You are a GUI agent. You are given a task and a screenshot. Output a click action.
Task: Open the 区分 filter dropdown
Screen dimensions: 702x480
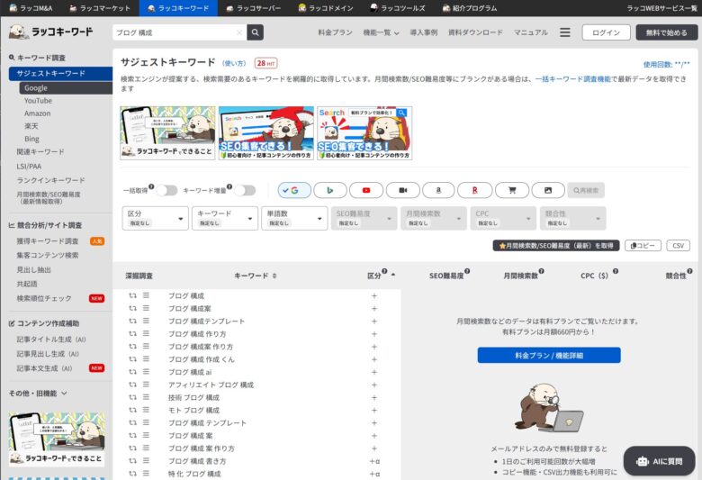[x=155, y=218]
